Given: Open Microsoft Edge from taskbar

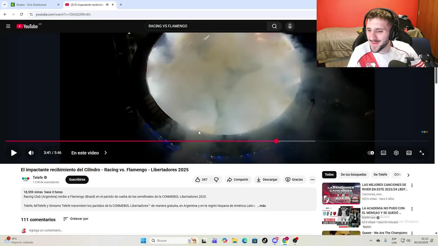Looking at the screenshot, I should [x=245, y=241].
